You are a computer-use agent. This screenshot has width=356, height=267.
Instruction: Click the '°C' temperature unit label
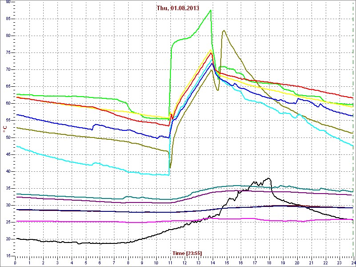[x=5, y=129]
